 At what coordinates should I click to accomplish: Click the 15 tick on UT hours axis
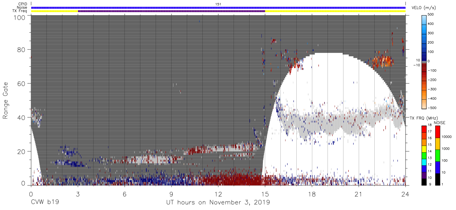click(265, 194)
